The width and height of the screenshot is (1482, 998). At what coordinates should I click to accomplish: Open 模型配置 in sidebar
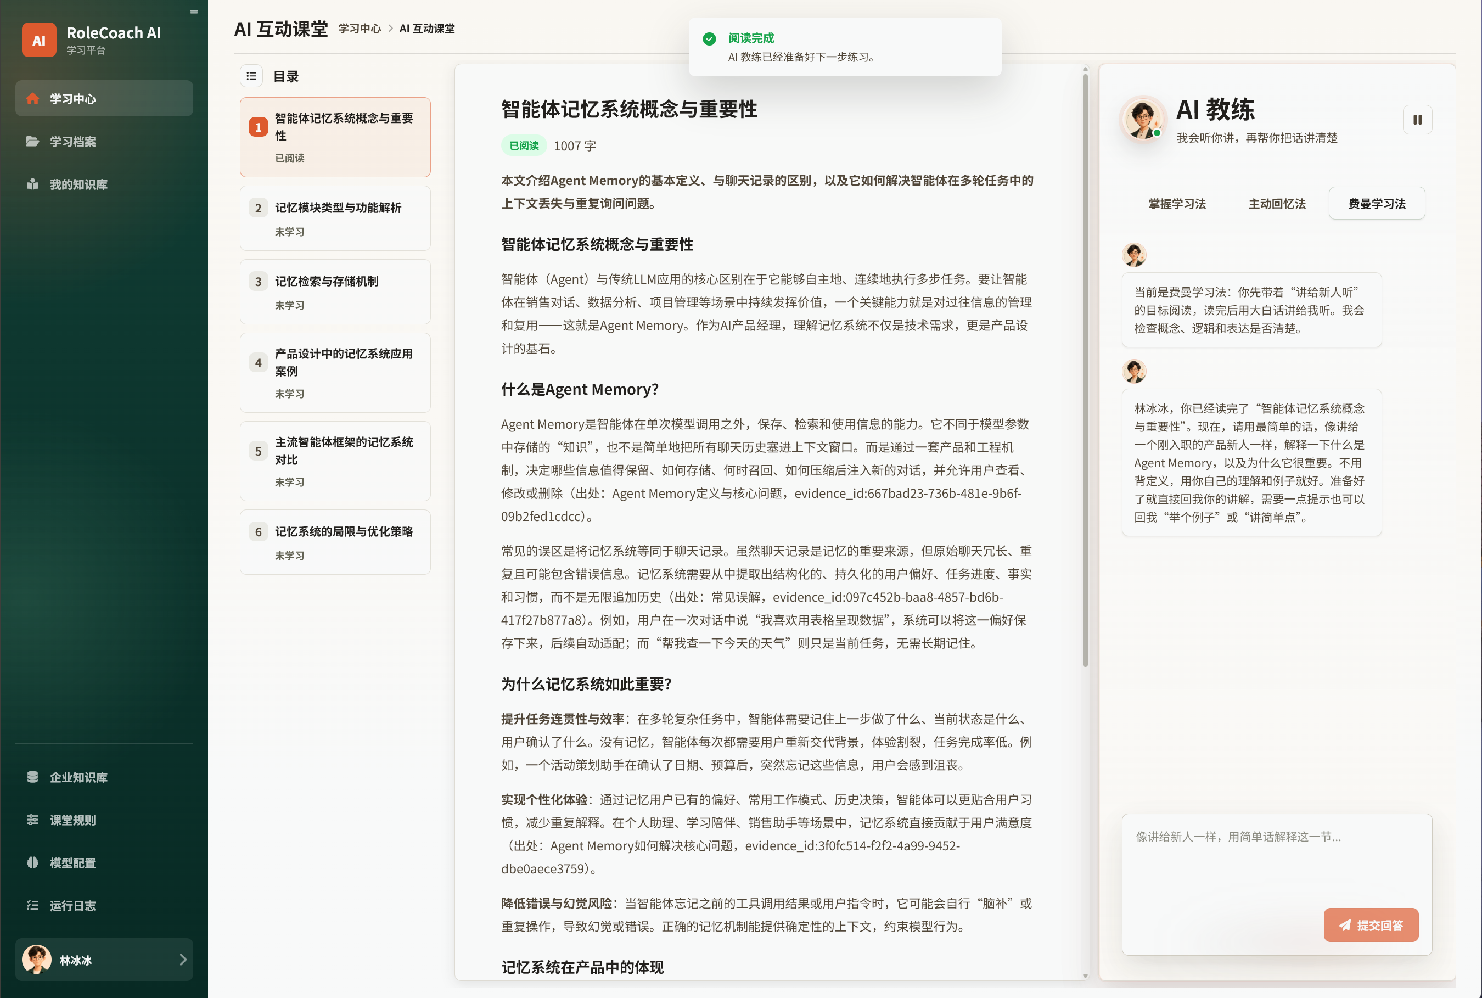(104, 862)
